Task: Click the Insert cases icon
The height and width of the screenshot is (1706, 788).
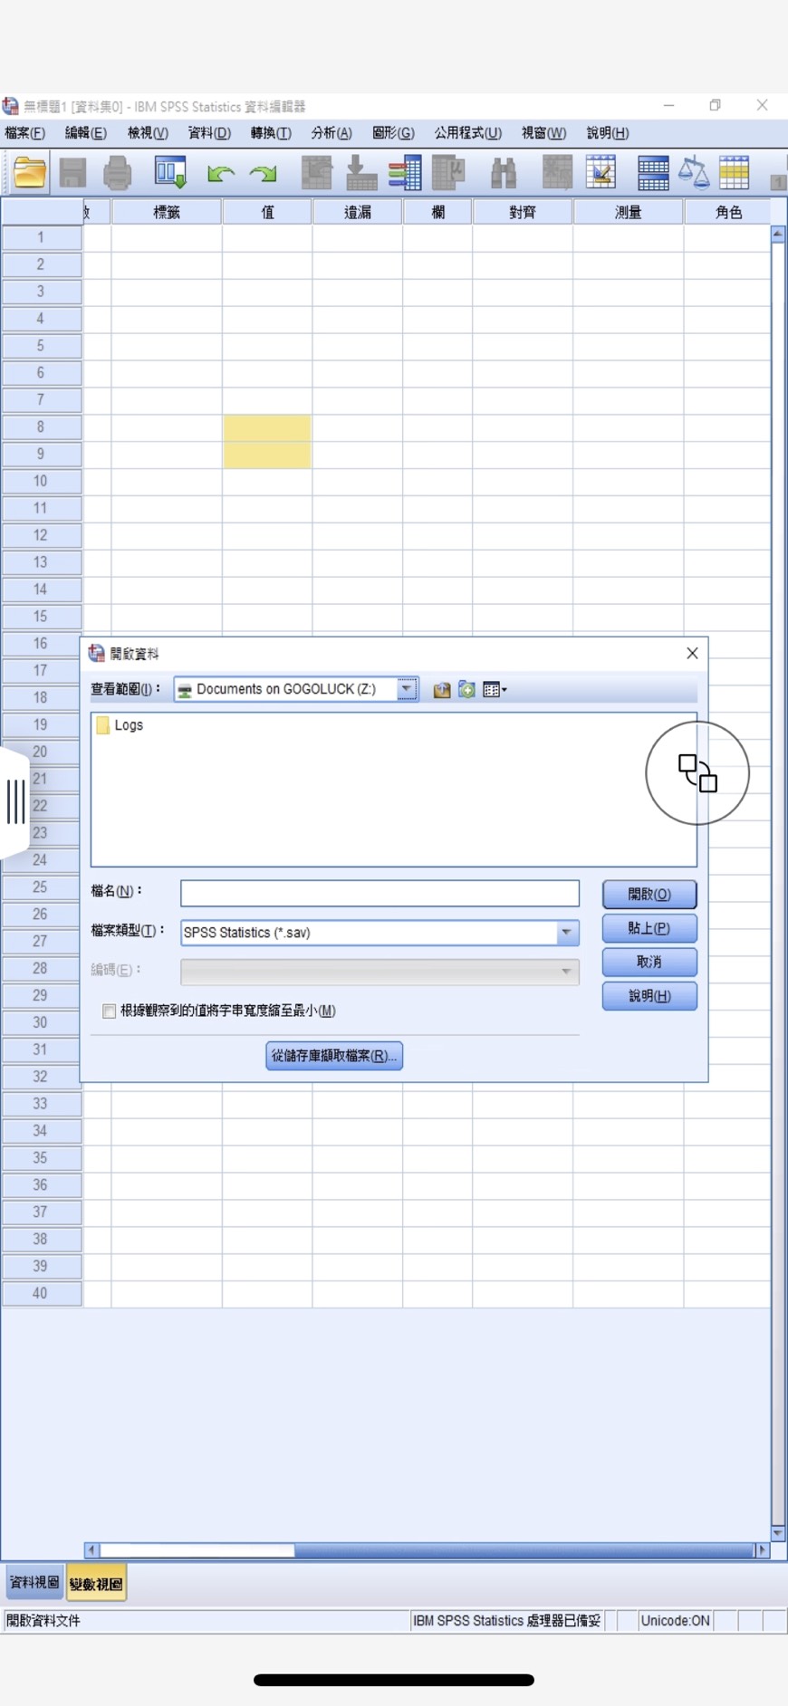Action: (x=557, y=172)
